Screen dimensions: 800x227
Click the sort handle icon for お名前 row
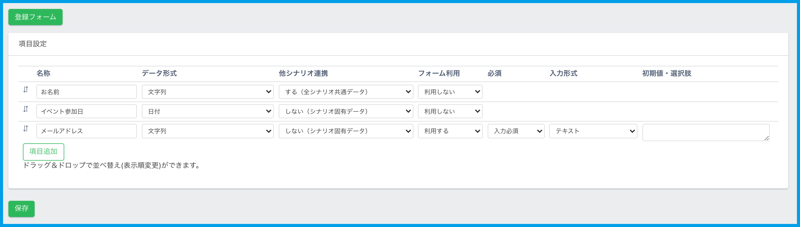tap(26, 90)
